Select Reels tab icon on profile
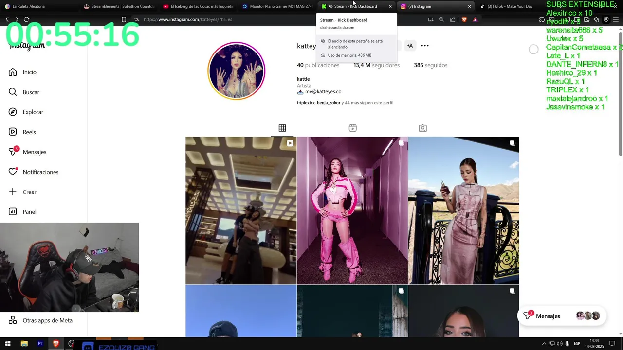Image resolution: width=623 pixels, height=350 pixels. coord(353,128)
